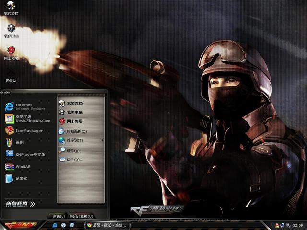Expand the 连接到(T) submenu

click(x=74, y=140)
